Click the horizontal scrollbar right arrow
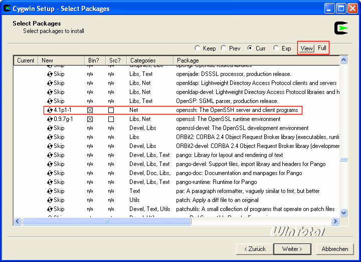This screenshot has width=361, height=262. (335, 221)
